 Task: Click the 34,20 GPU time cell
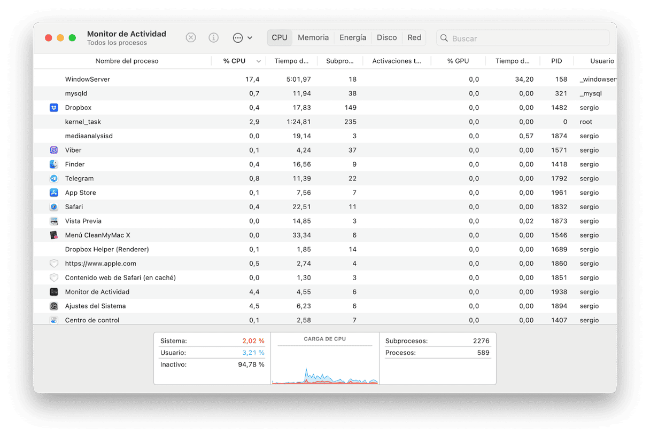pos(524,79)
